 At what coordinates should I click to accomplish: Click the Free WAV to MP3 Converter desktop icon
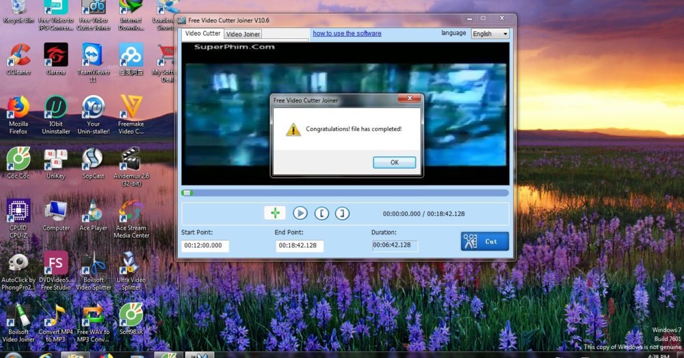(93, 323)
